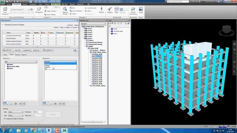Click the Run Test button
237x133 pixels.
point(53,115)
